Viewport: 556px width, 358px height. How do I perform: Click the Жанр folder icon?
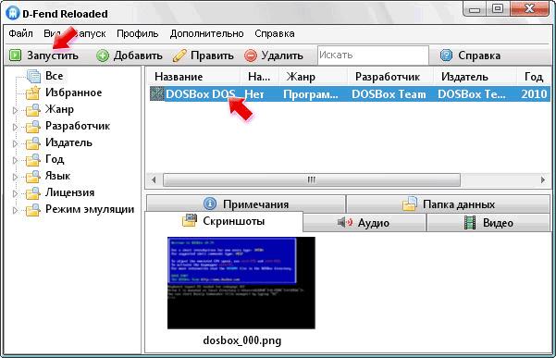pyautogui.click(x=33, y=109)
